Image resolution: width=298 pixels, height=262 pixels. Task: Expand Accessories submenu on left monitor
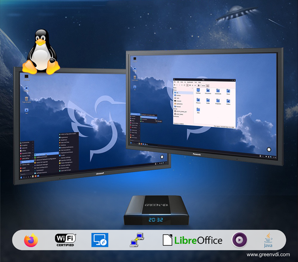[27, 143]
